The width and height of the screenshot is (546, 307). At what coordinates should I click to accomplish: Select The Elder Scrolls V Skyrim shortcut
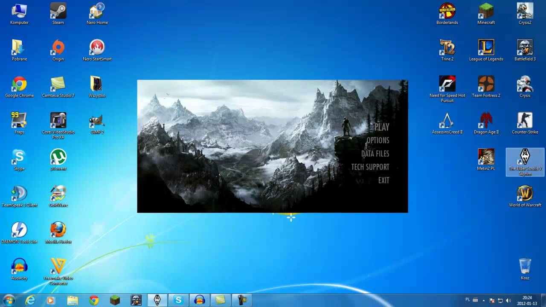[525, 162]
